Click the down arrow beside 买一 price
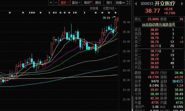Image resolution: width=185 pixels, height=111 pixels. click(160, 51)
